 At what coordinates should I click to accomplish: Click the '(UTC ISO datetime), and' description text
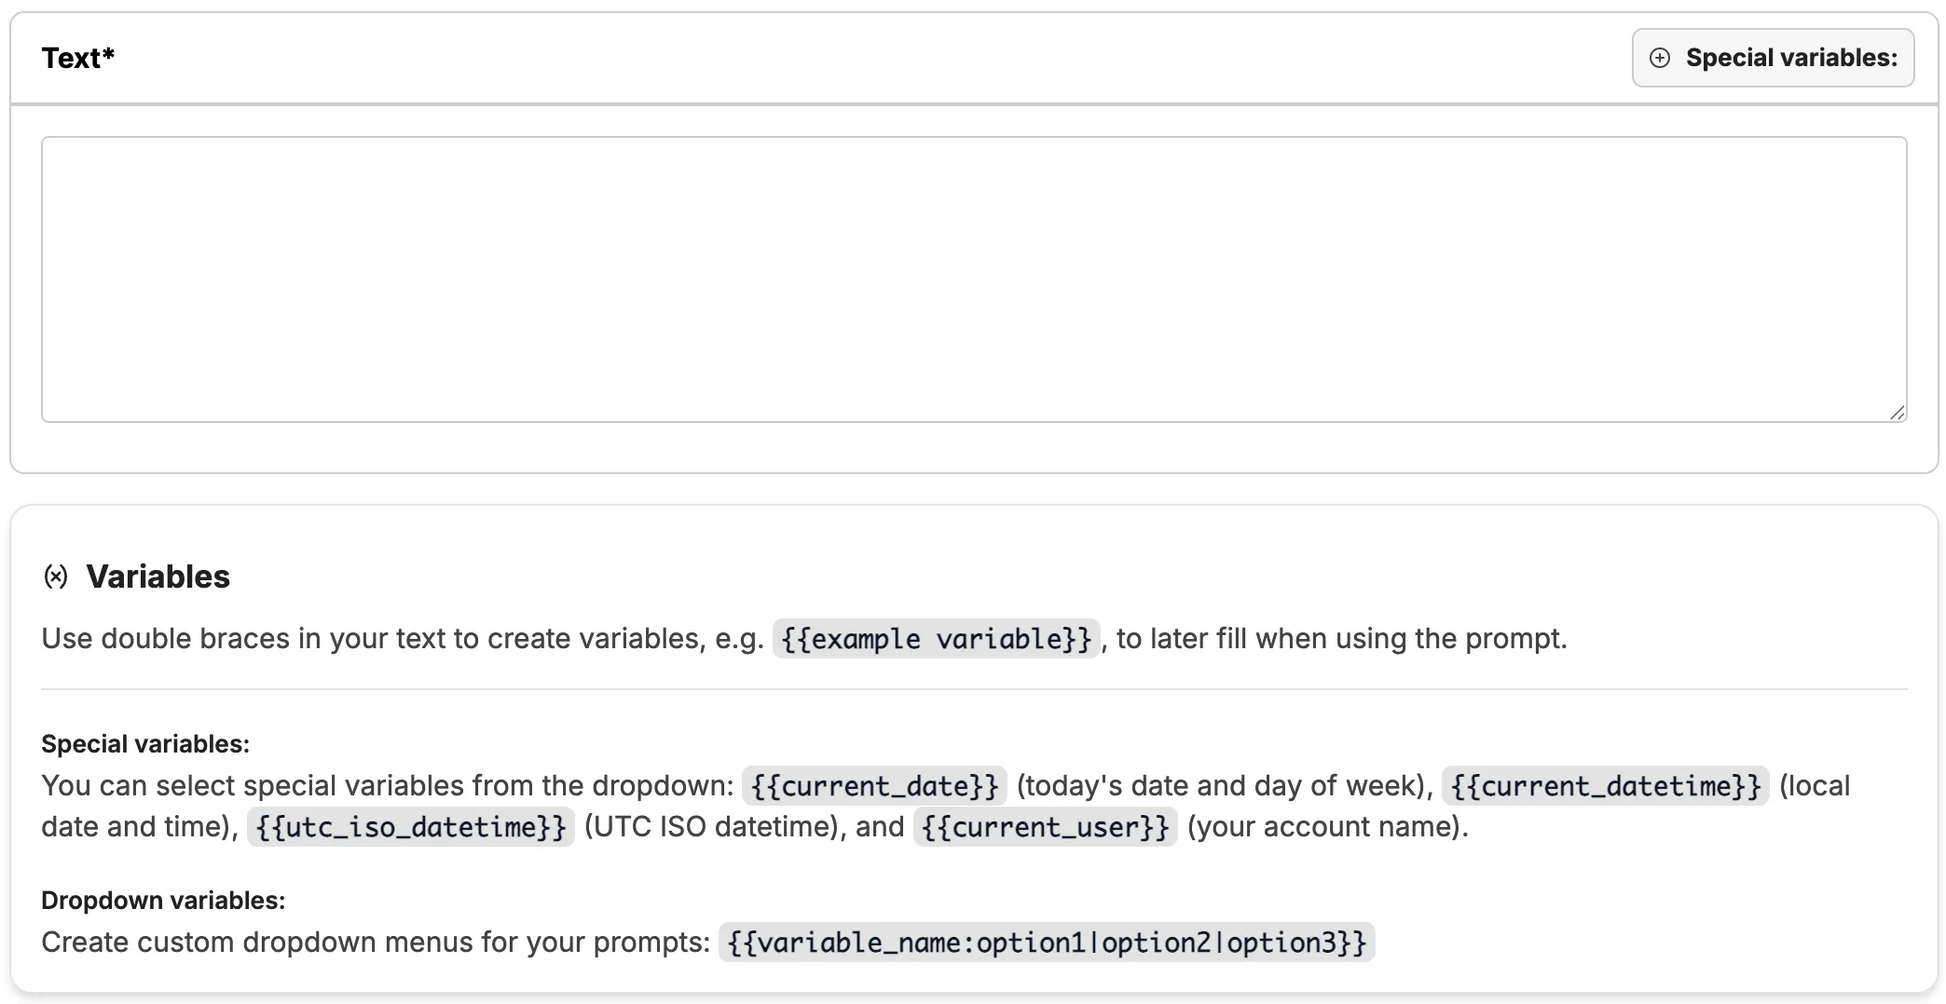[744, 827]
